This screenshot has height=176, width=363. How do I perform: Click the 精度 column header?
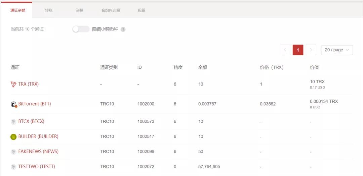(x=178, y=67)
